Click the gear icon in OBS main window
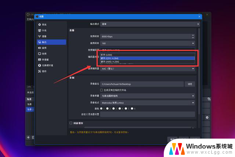 click(x=207, y=118)
